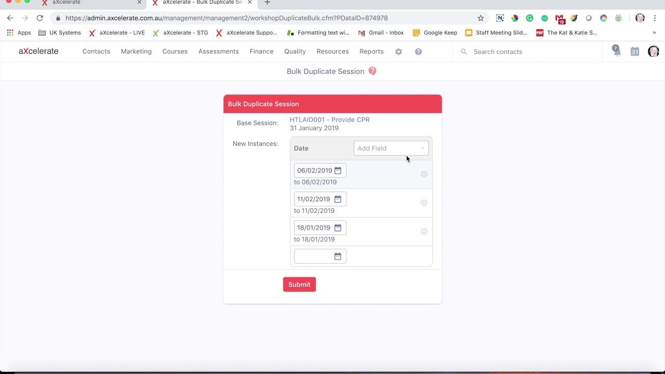
Task: Open the Chrome profile avatar
Action: click(x=640, y=18)
